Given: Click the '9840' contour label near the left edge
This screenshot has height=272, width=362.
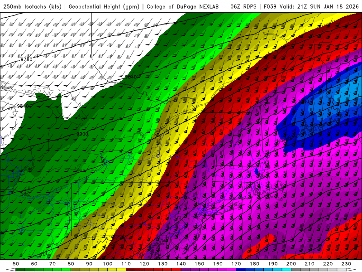Looking at the screenshot, I should coord(23,106).
